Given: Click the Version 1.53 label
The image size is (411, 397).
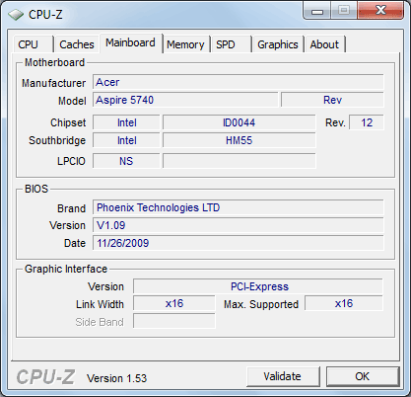Looking at the screenshot, I should 116,378.
